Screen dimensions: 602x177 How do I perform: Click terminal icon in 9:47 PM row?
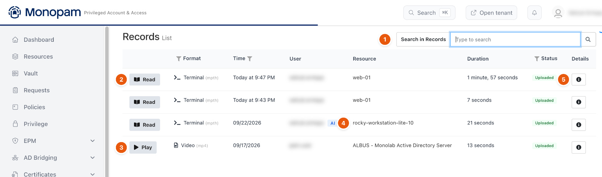[x=177, y=77]
